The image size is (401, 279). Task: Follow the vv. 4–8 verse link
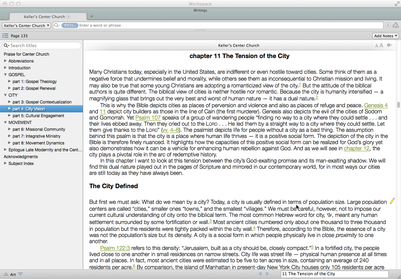(171, 130)
